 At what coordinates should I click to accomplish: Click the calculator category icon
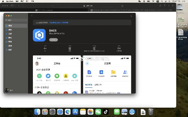pos(70,48)
